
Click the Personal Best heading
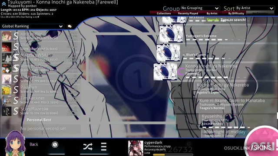39,120
